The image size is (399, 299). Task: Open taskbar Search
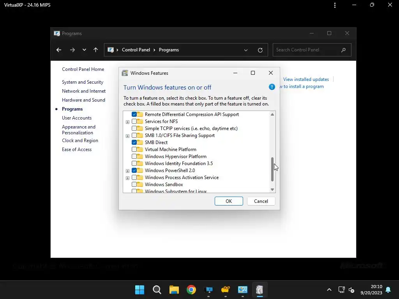(x=157, y=290)
